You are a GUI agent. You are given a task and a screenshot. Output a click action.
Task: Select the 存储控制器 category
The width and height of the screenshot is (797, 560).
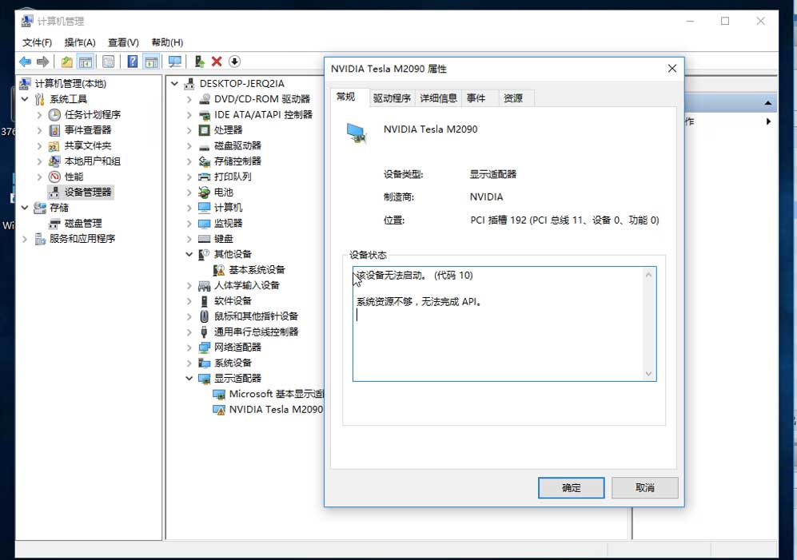[237, 161]
